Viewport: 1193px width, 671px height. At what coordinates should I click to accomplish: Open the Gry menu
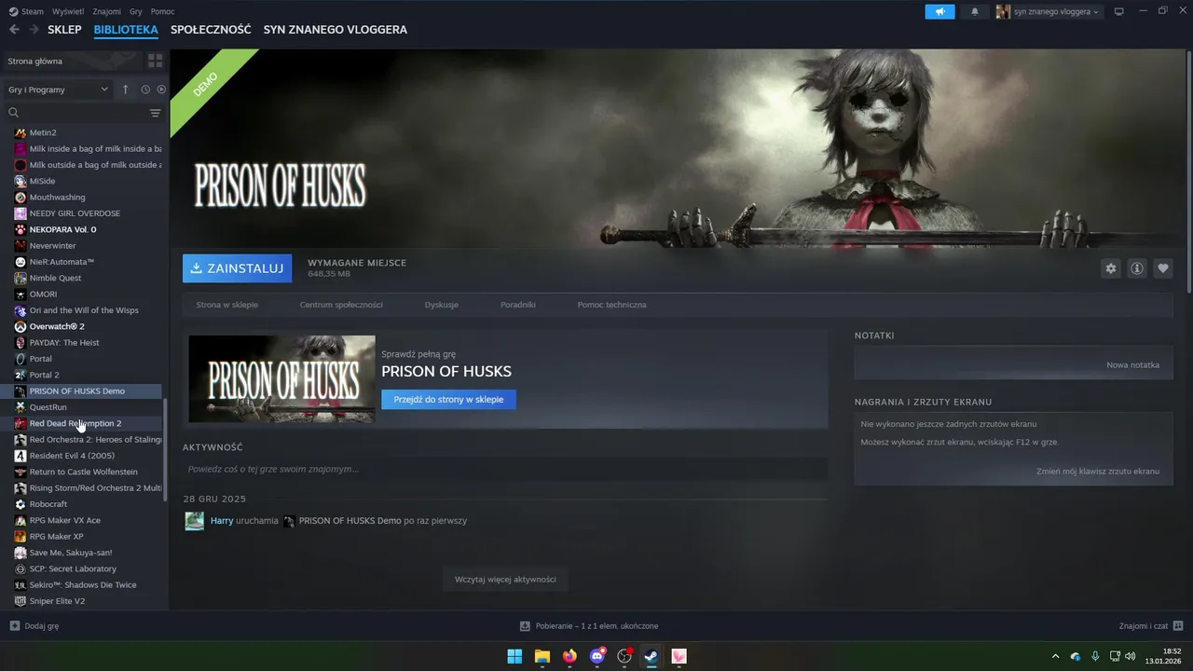[136, 11]
